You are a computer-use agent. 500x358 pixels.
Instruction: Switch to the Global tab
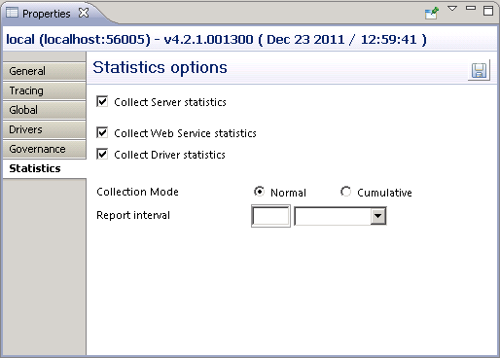(45, 110)
